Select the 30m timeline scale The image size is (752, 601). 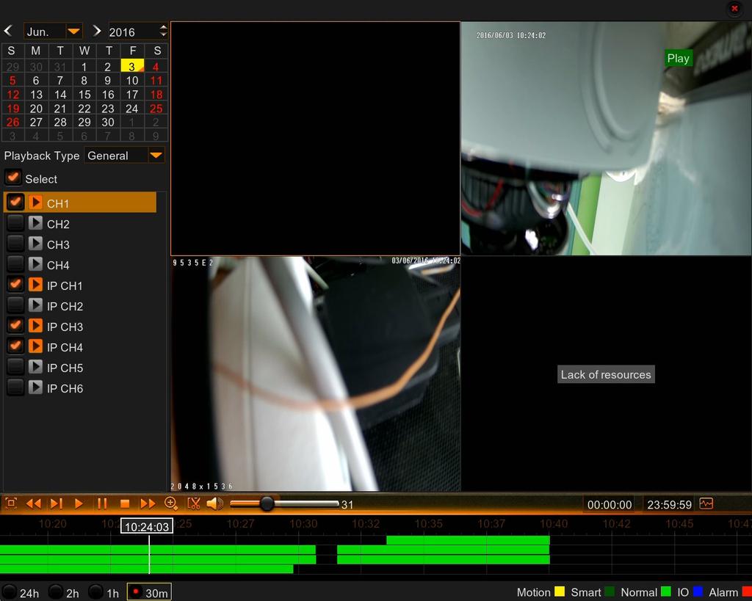pos(149,593)
